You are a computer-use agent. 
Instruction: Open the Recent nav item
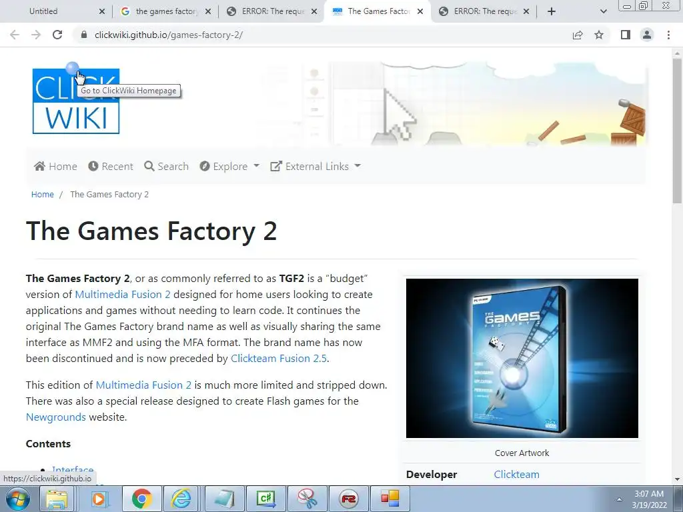[x=111, y=166]
